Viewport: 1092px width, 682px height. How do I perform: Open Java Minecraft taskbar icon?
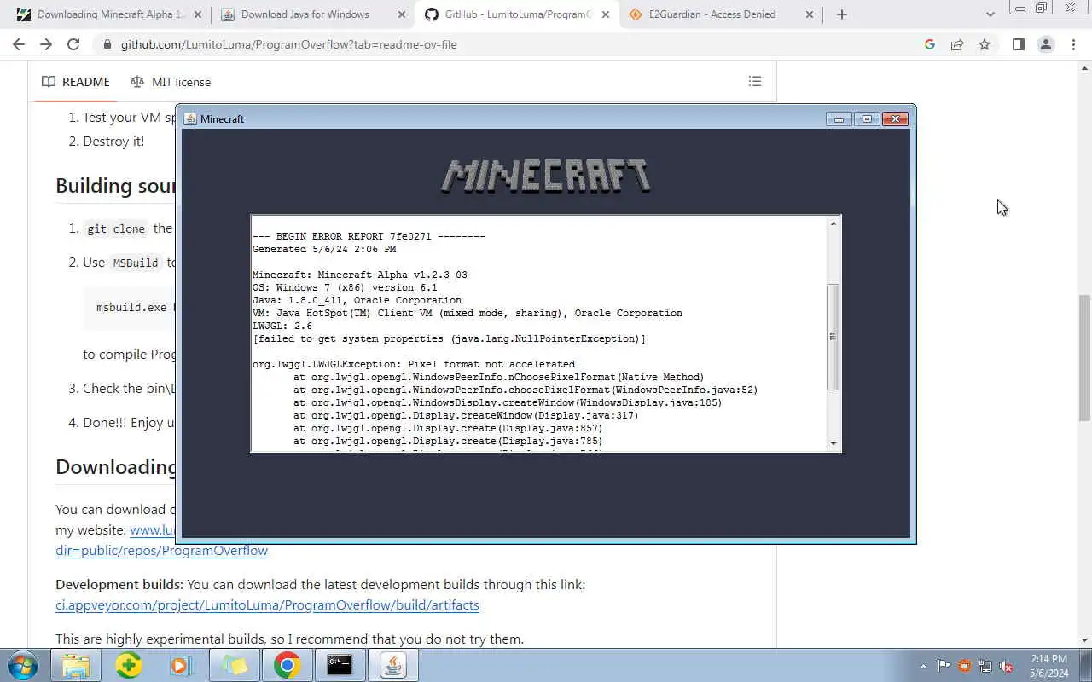pos(392,665)
